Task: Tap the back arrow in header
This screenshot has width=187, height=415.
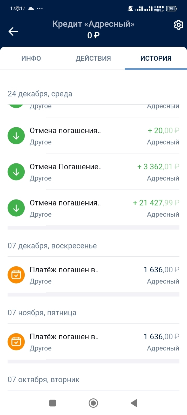Action: (13, 31)
